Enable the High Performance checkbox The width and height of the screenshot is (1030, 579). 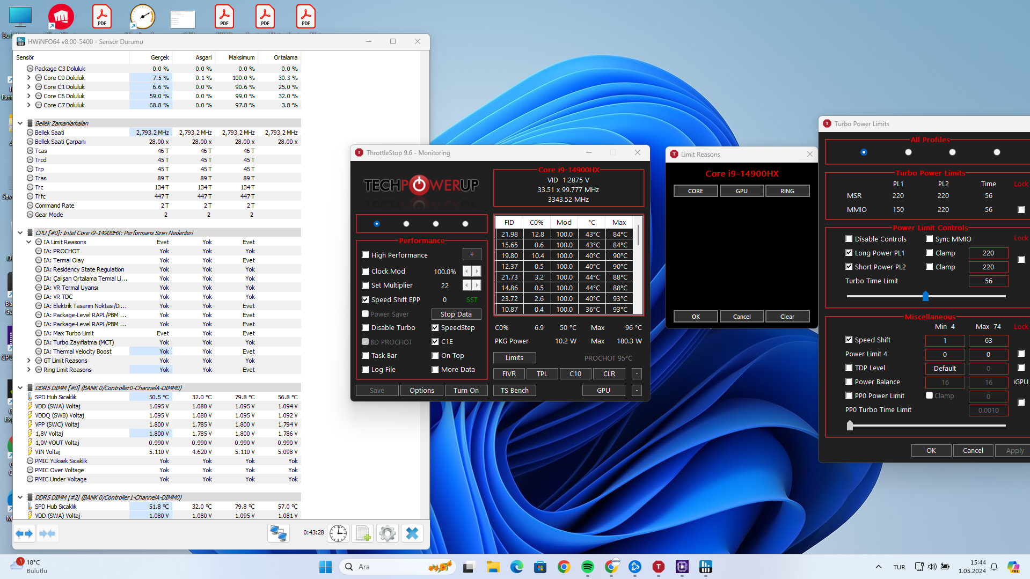[x=366, y=255]
